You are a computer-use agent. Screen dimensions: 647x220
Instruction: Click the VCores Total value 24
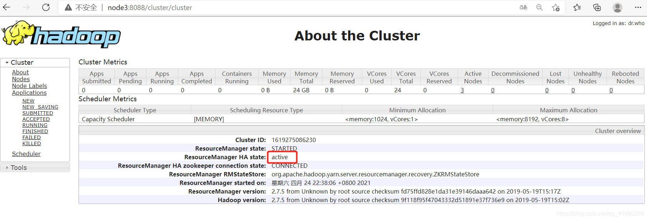click(398, 90)
